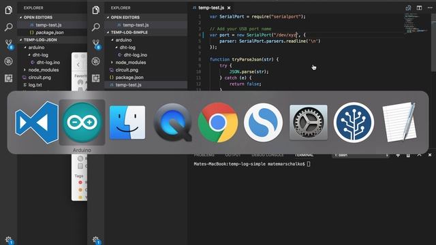
Task: Open Source Control view in front window
Action: click(96, 44)
